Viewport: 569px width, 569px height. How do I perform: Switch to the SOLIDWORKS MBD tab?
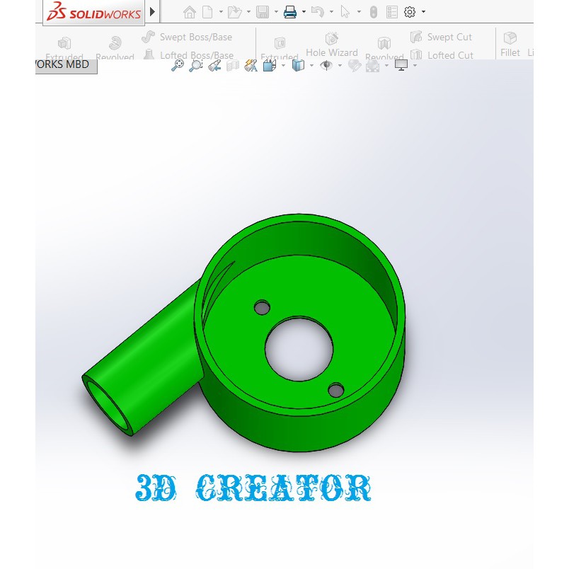click(x=65, y=65)
